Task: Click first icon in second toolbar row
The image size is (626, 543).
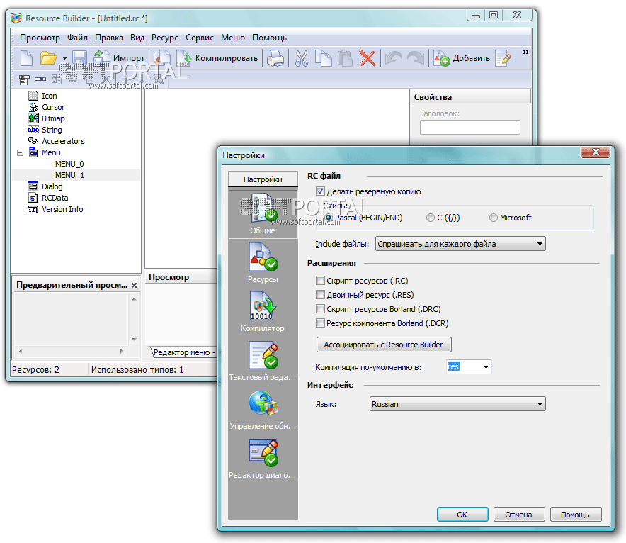Action: point(24,79)
